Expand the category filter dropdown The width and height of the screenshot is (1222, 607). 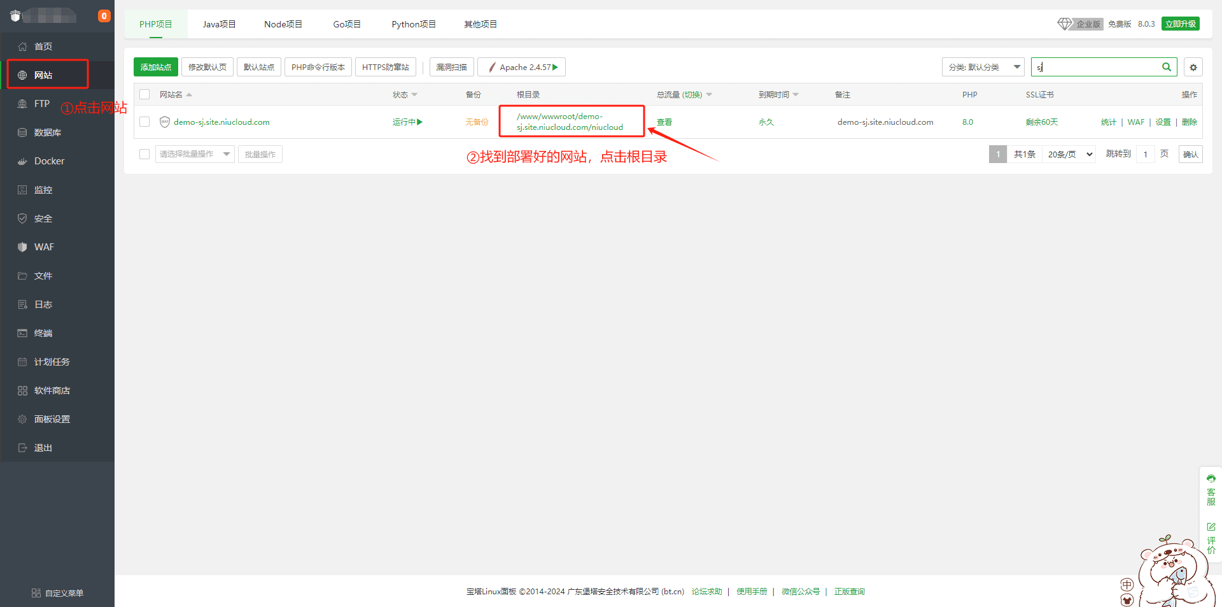pyautogui.click(x=983, y=67)
